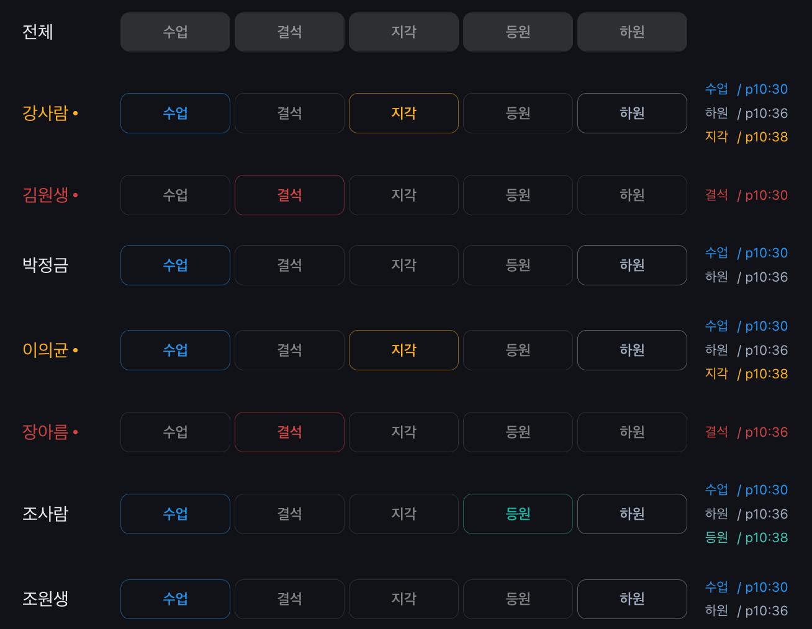Screen dimensions: 812x629
Task: Turn off 결석 for 김원생
Action: tap(289, 195)
